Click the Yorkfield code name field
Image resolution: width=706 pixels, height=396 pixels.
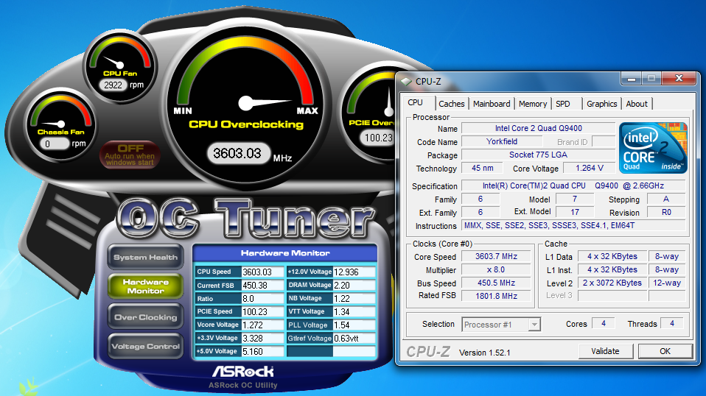tap(502, 141)
